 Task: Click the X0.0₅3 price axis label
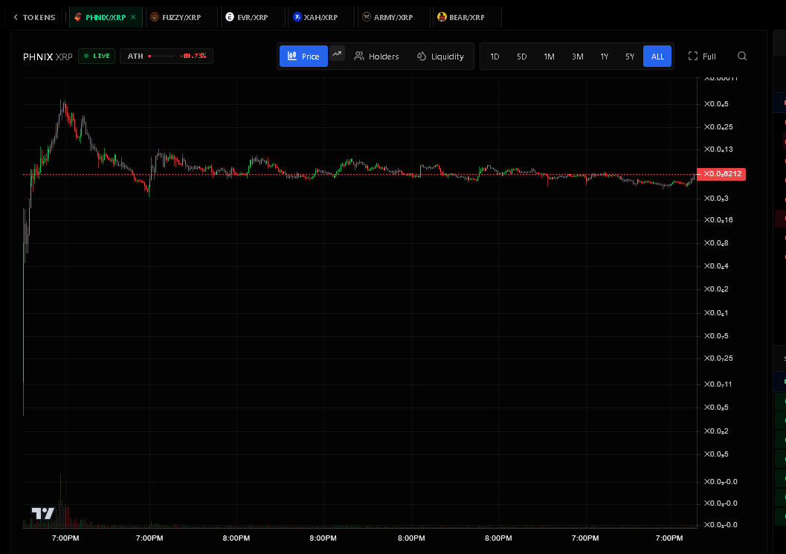pyautogui.click(x=716, y=198)
